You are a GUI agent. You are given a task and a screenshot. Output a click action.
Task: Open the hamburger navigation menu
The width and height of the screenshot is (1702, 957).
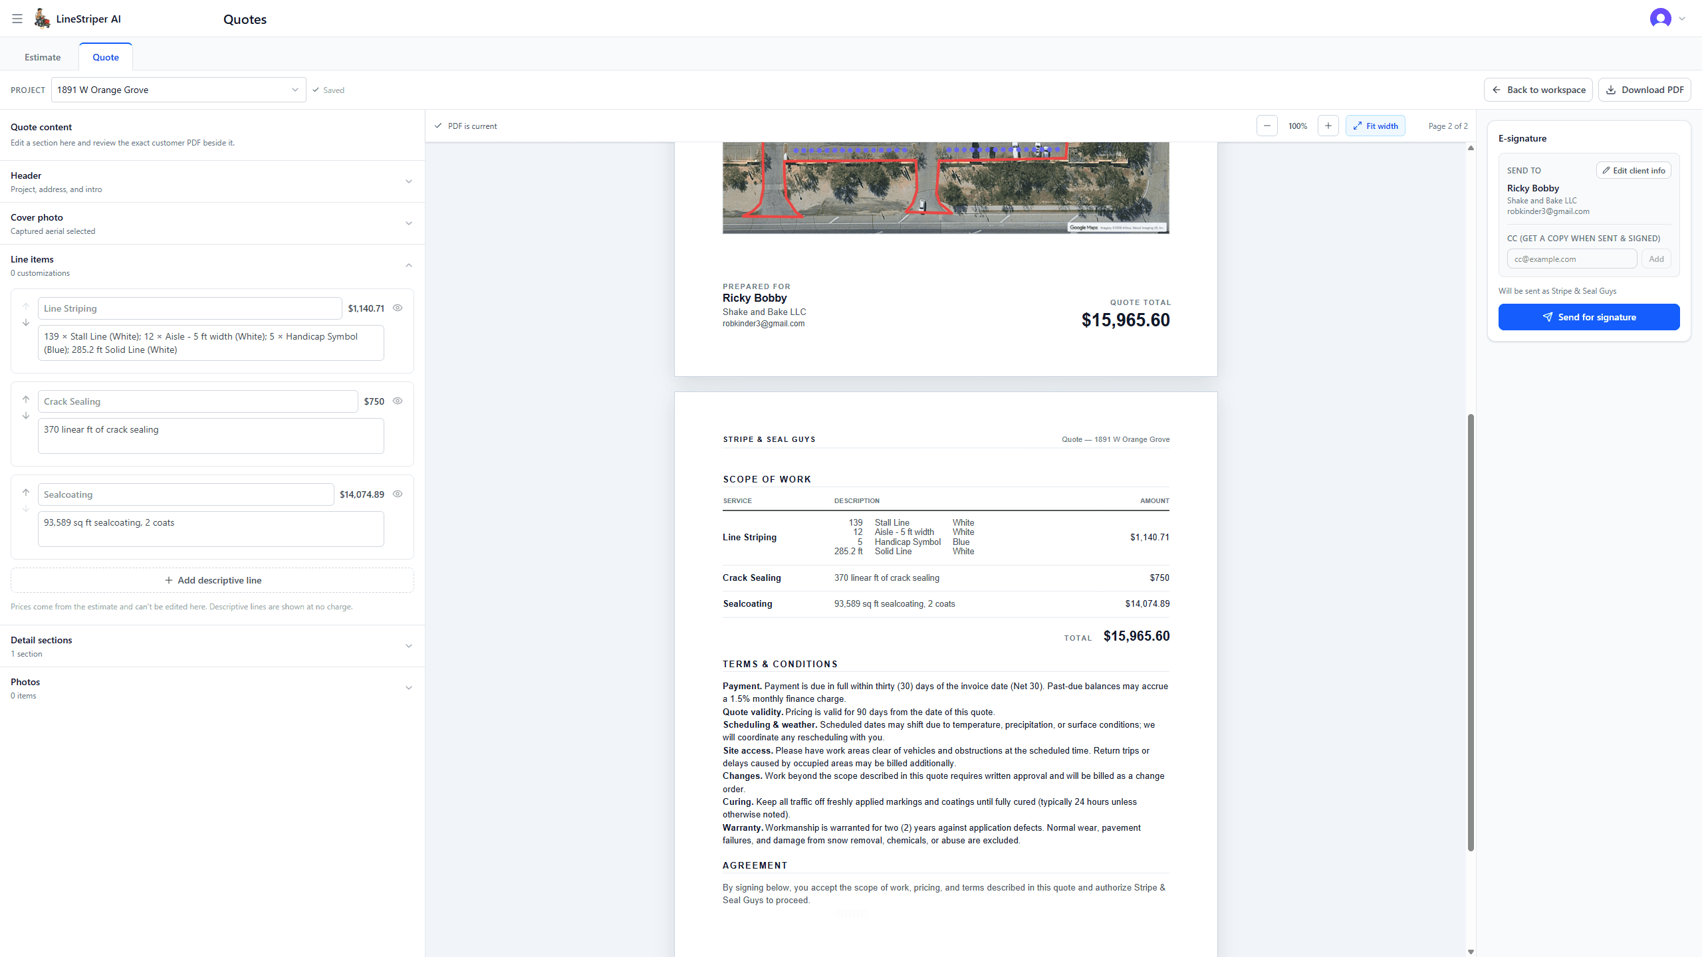(x=17, y=19)
